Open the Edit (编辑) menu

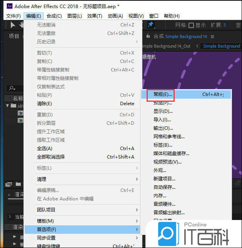(x=33, y=16)
